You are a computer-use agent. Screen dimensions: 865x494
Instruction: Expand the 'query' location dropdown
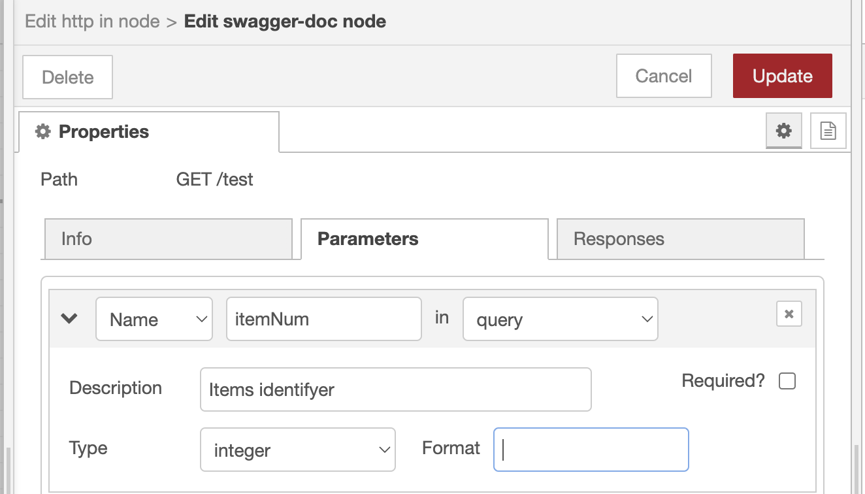560,320
